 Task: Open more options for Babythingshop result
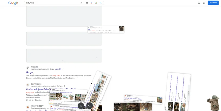point(65,86)
